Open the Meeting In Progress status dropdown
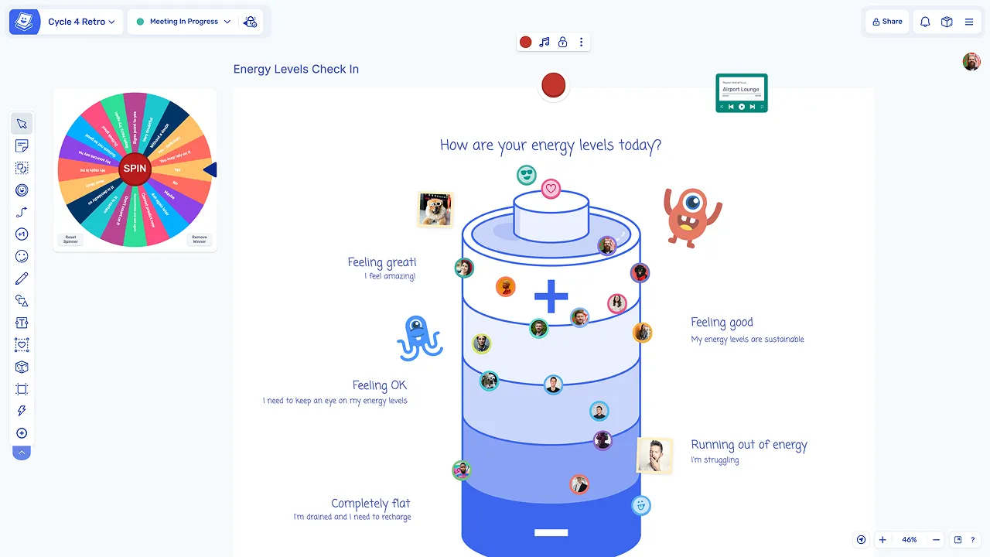 click(x=184, y=22)
